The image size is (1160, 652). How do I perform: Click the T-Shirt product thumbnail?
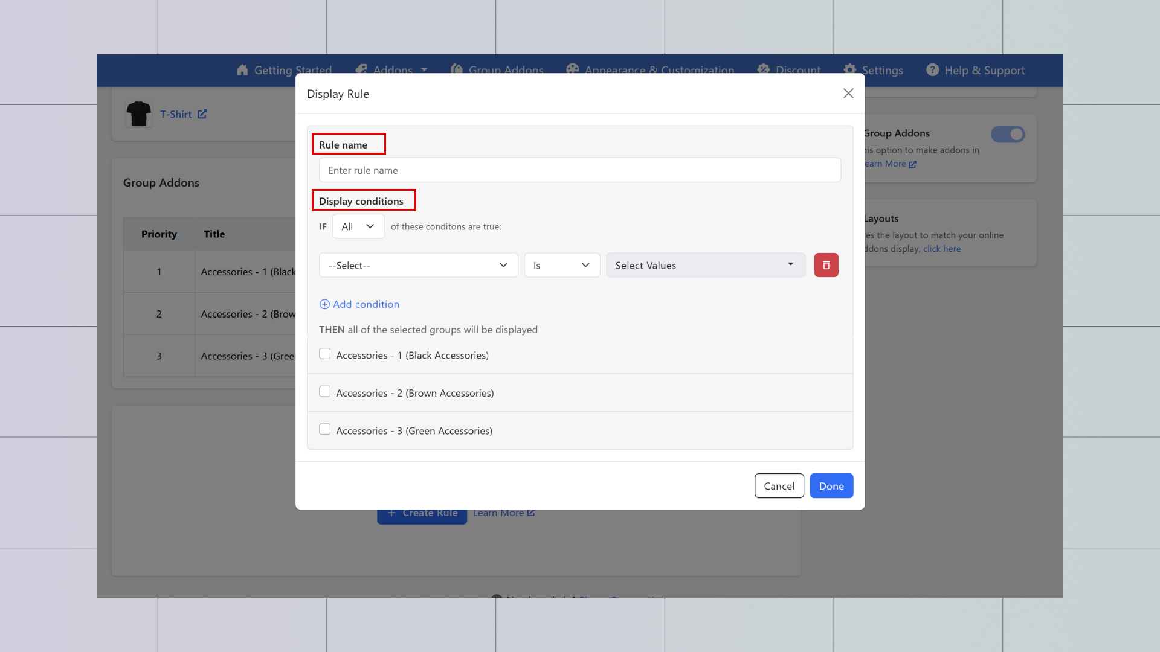coord(139,113)
